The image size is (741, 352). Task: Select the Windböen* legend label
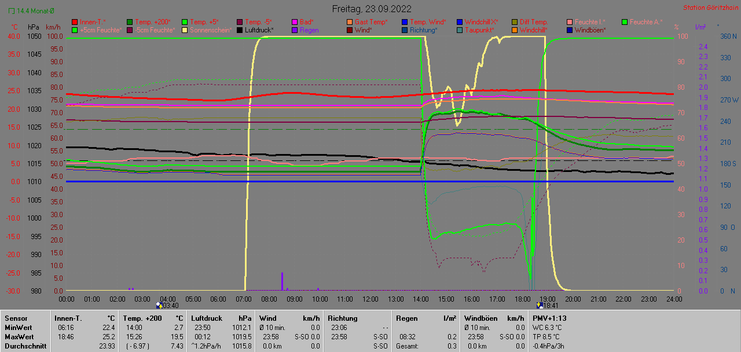(x=590, y=30)
